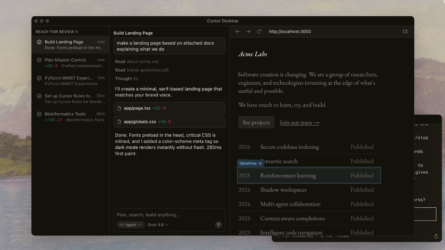Viewport: 445px width, 250px height.
Task: Click the file icon of app/page.tsx
Action: point(119,108)
